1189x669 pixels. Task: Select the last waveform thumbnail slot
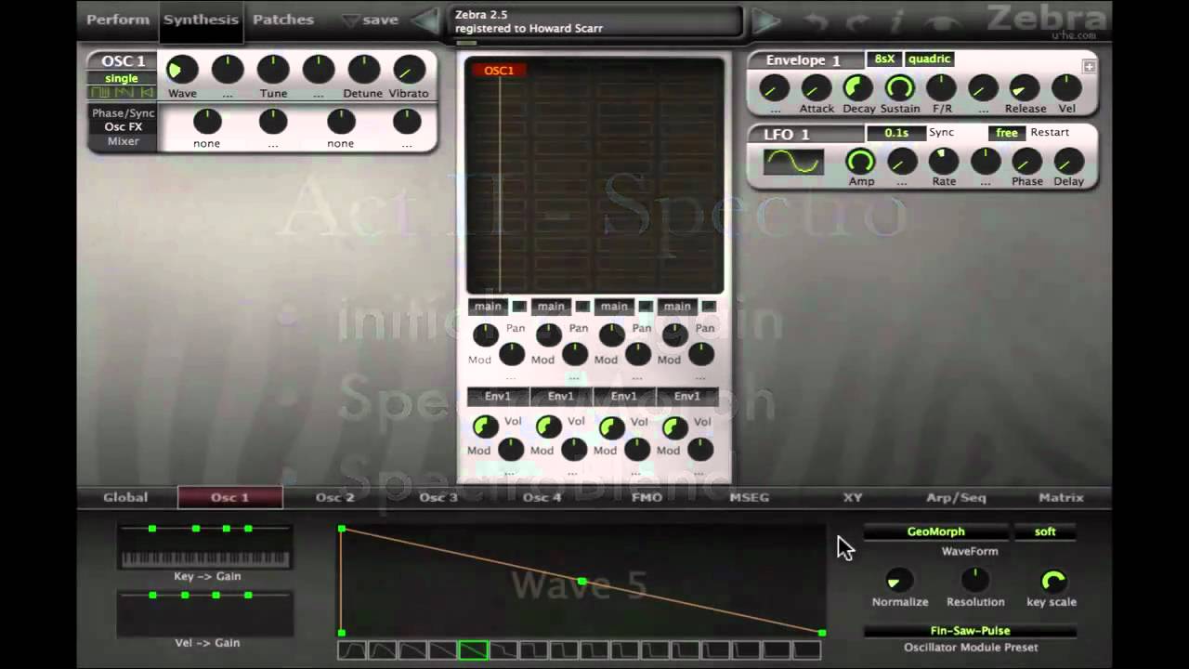(806, 650)
